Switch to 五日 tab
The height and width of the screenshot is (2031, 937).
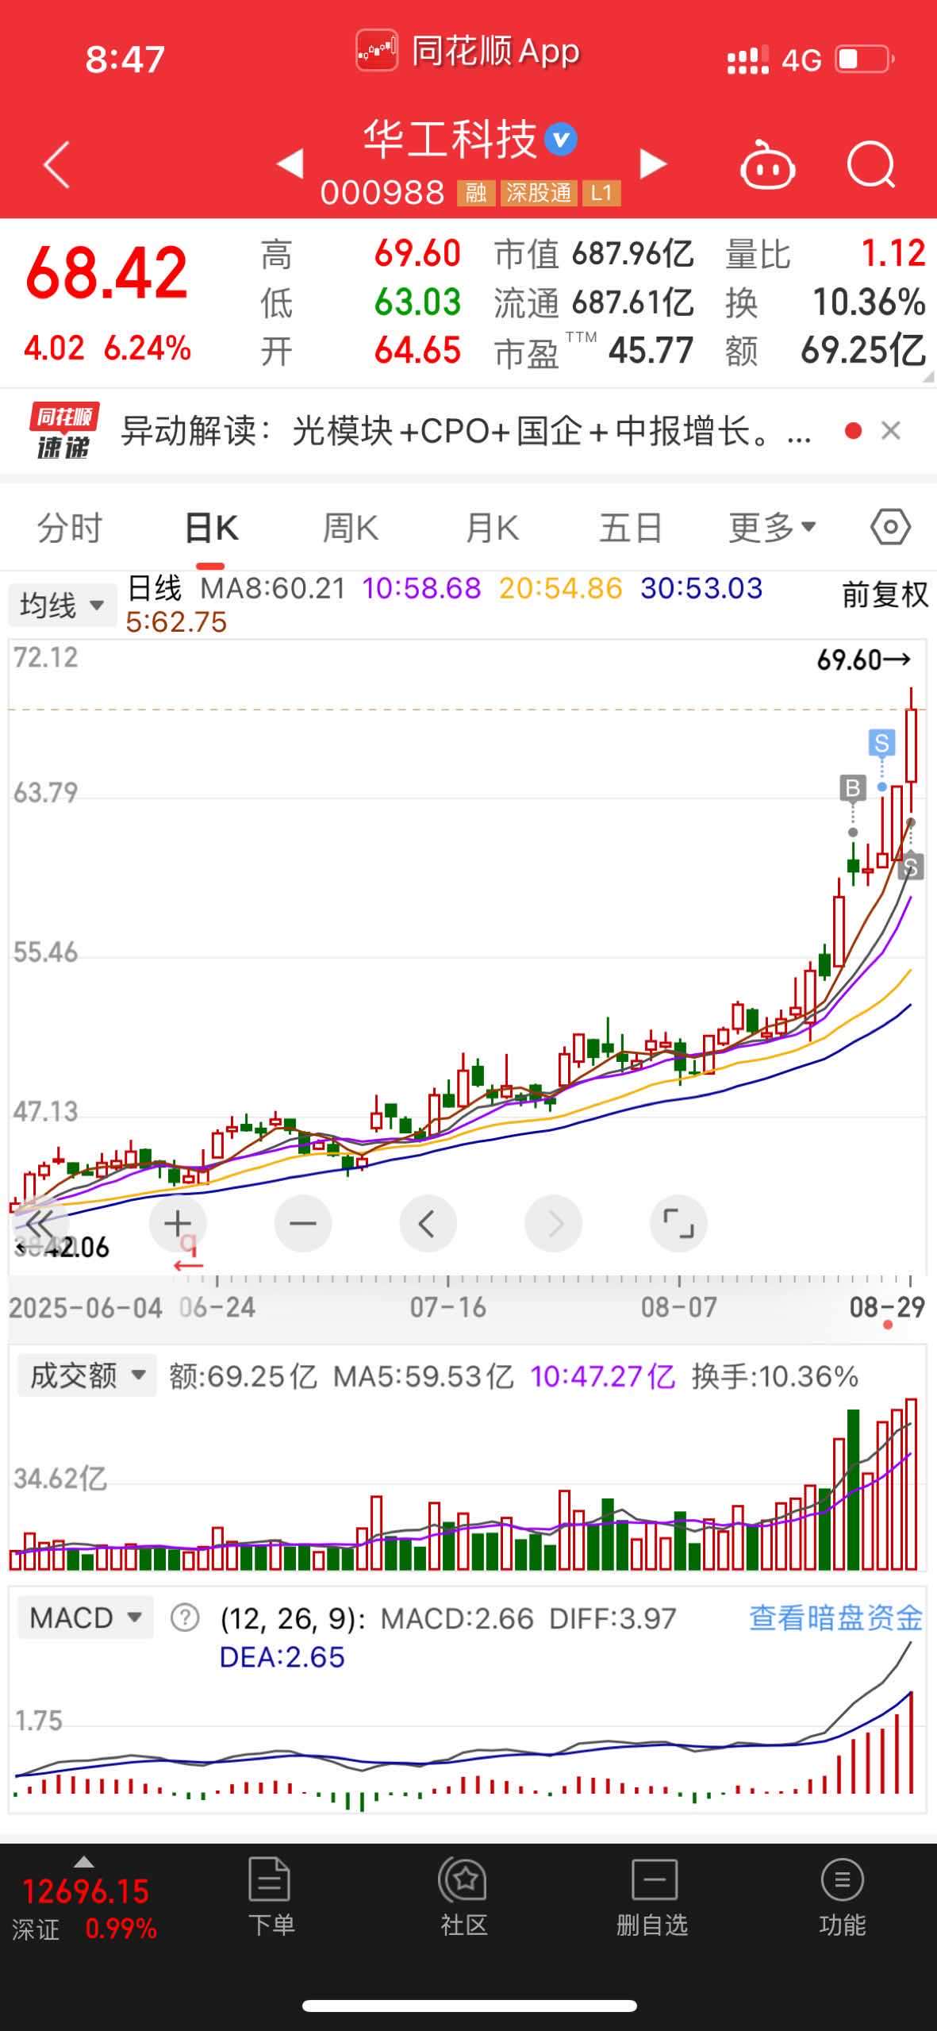coord(631,528)
